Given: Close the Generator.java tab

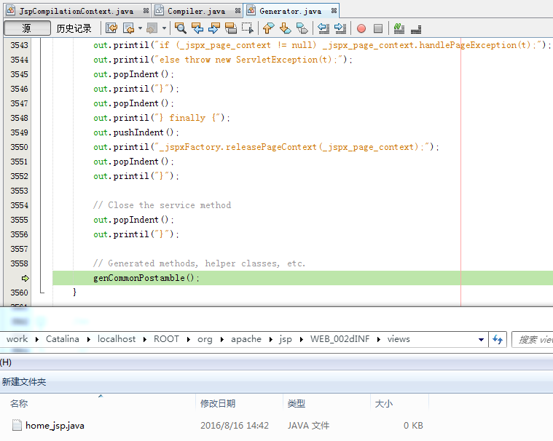Looking at the screenshot, I should [x=334, y=11].
